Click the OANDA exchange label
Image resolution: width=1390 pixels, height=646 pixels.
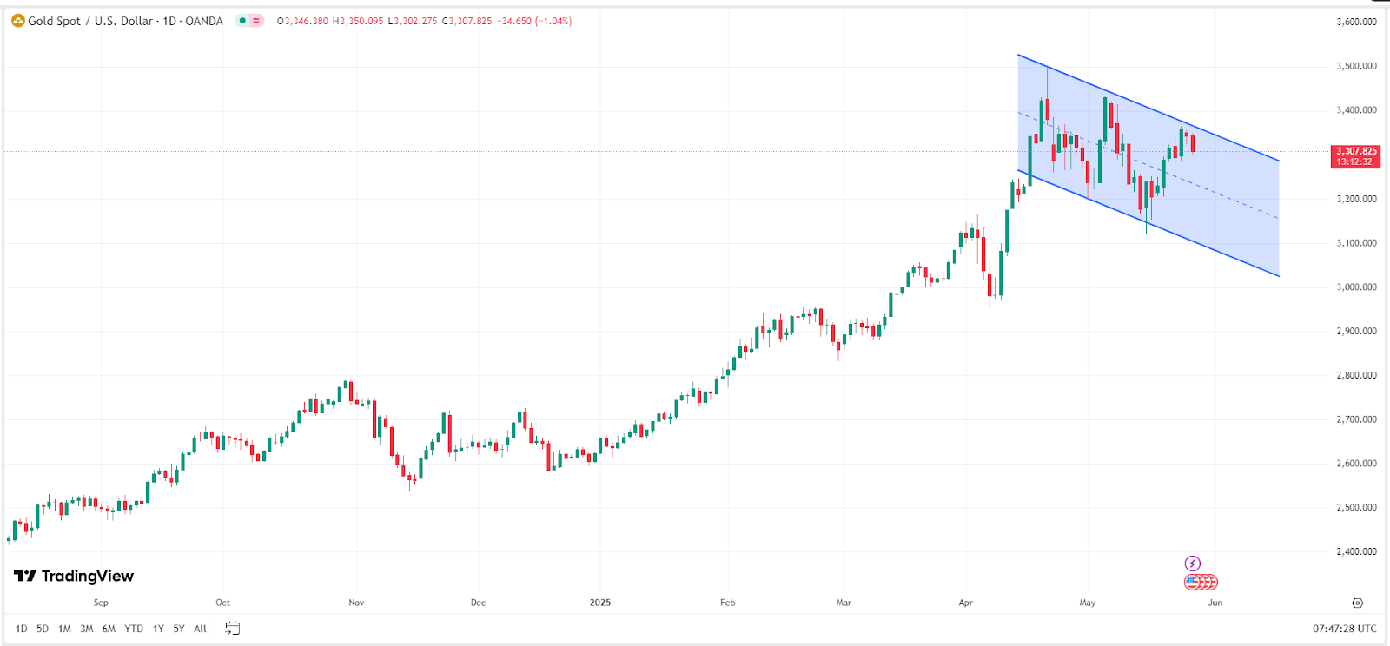click(x=205, y=21)
